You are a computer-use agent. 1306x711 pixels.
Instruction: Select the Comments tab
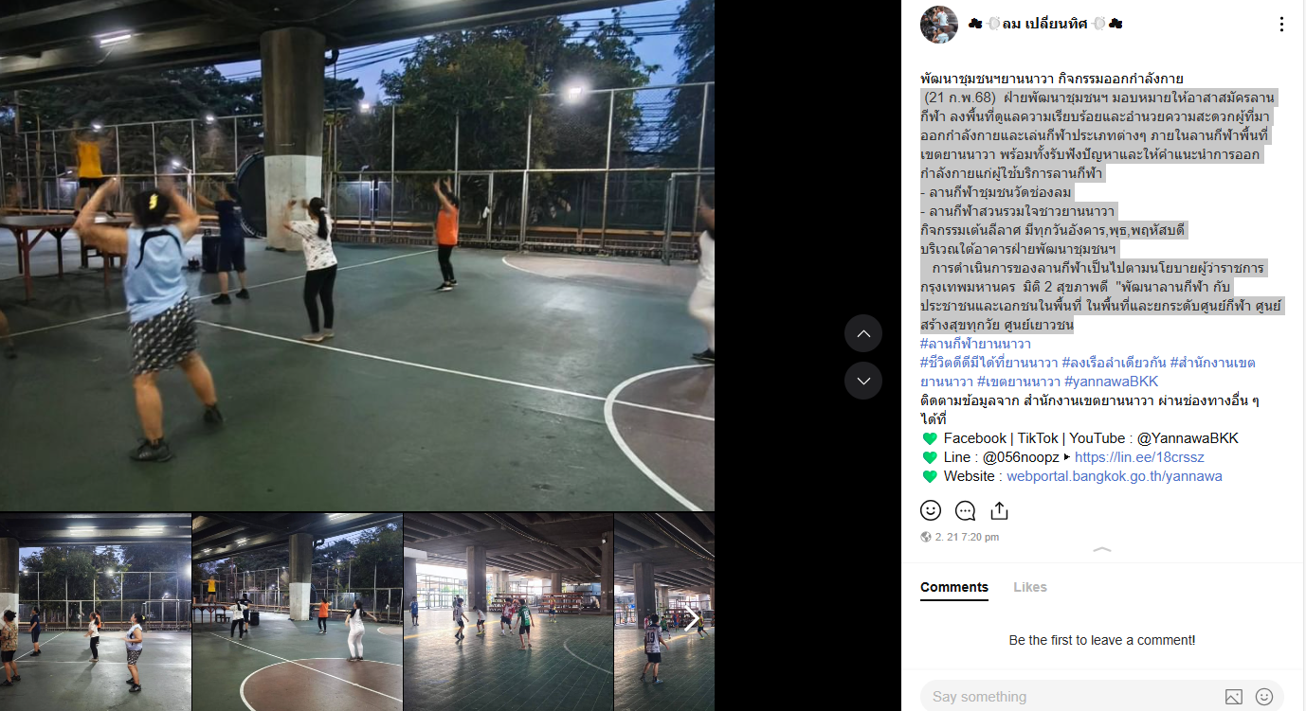pos(954,587)
